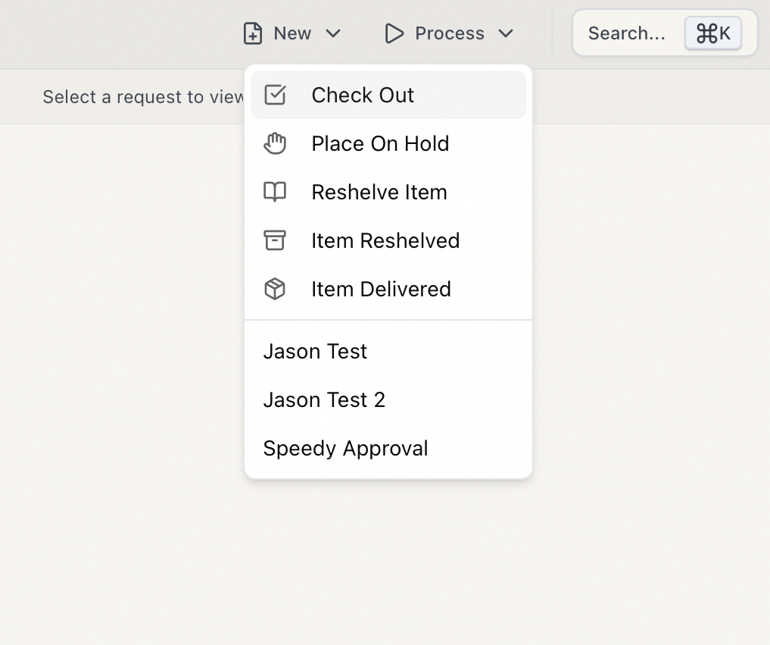Click the Item Delivered package icon
Viewport: 770px width, 645px height.
275,289
